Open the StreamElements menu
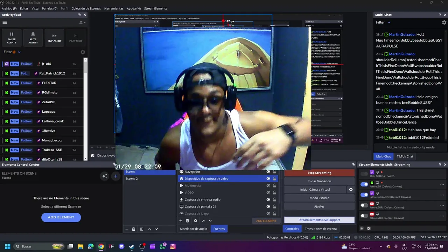The width and height of the screenshot is (448, 252). (x=155, y=8)
